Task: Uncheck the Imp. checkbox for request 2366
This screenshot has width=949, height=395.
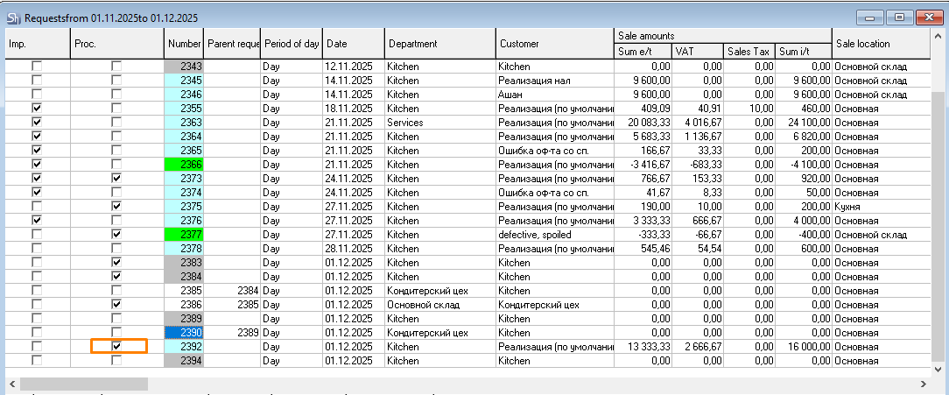Action: 37,164
